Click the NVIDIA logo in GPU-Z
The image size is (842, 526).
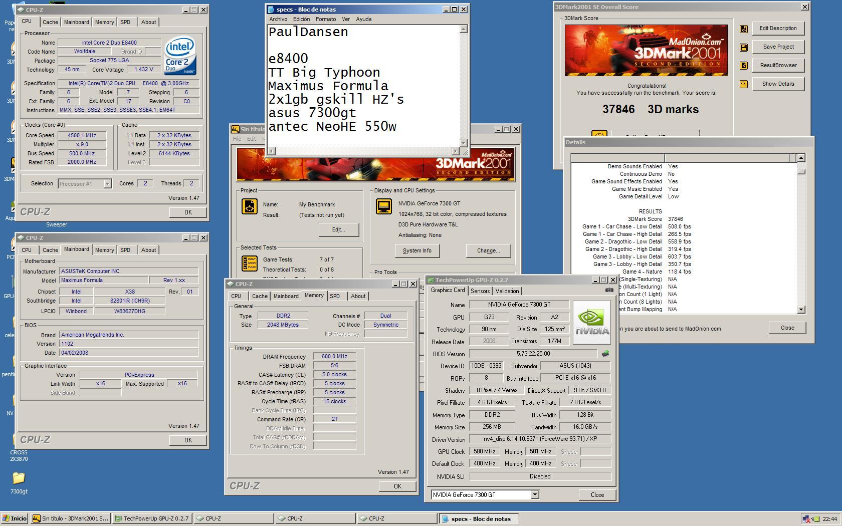592,322
